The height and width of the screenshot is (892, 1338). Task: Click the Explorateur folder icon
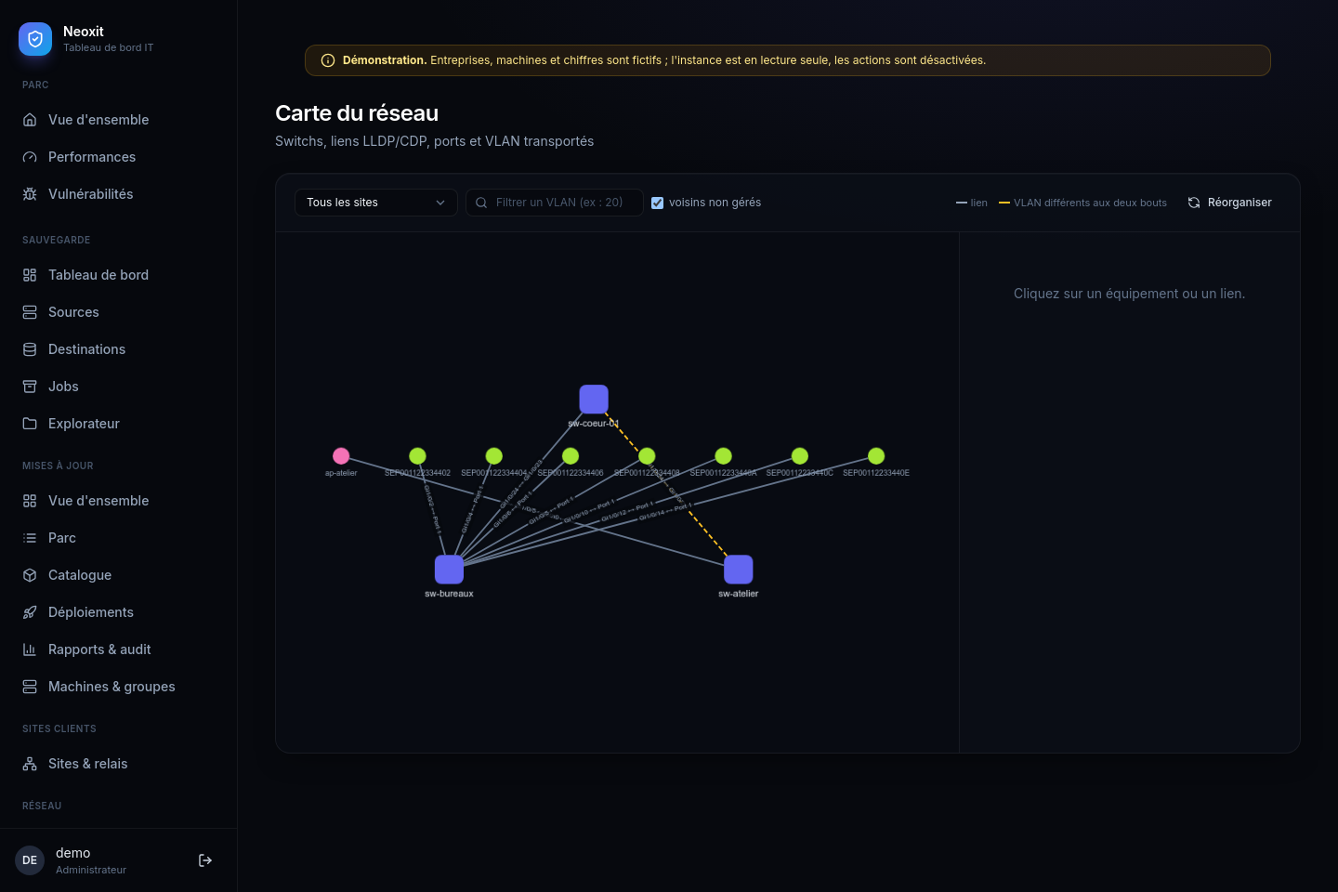coord(30,424)
